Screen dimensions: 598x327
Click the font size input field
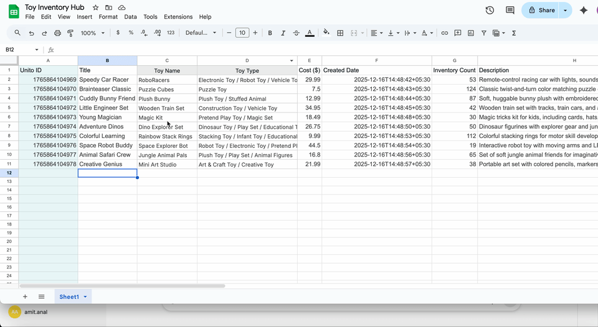(242, 33)
